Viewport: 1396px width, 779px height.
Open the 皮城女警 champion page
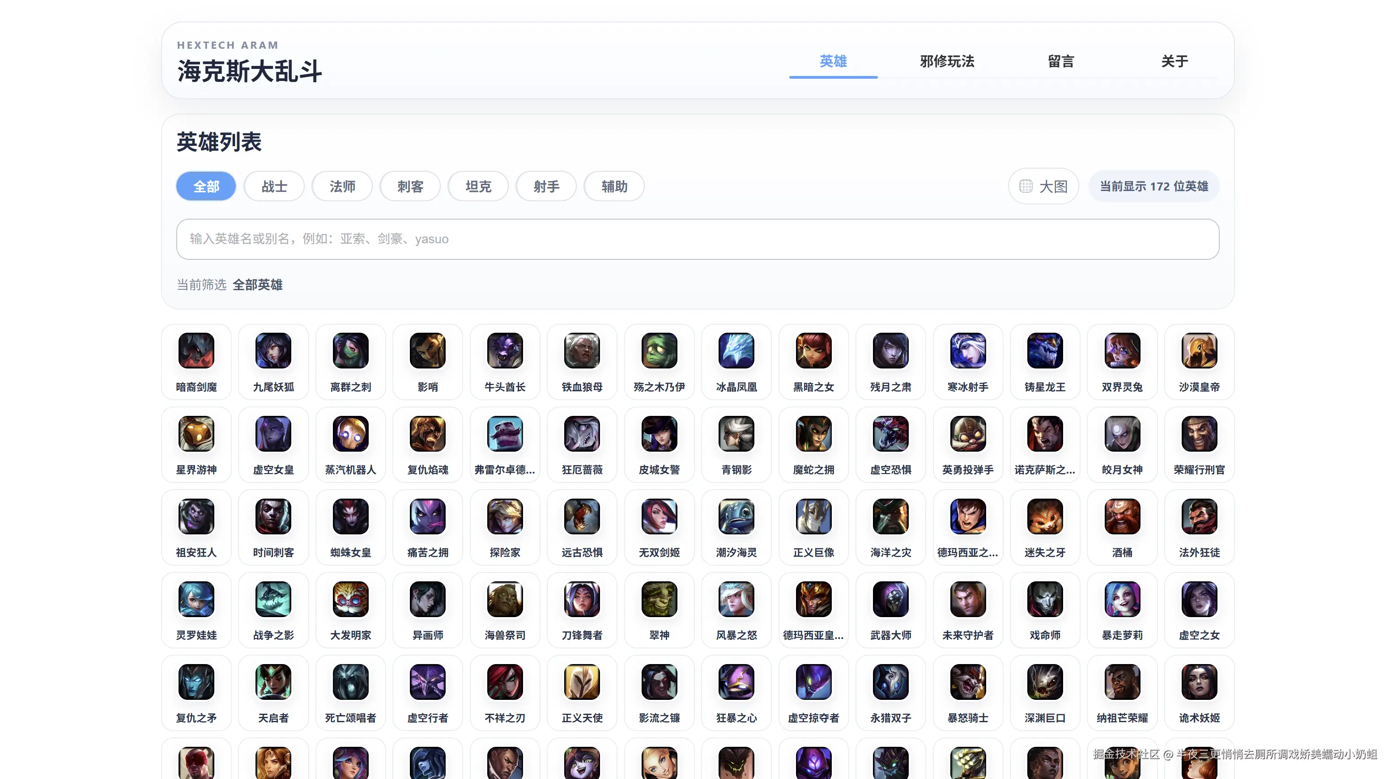(659, 433)
